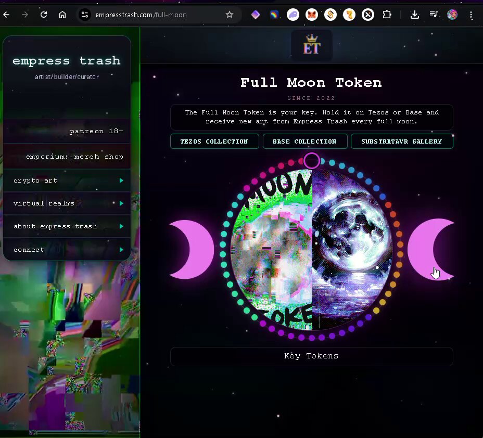This screenshot has width=483, height=438.
Task: Click the Key Tokens bar
Action: click(311, 356)
